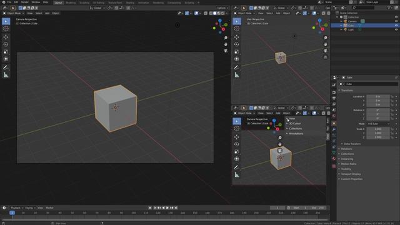This screenshot has height=225, width=400.
Task: Switch main viewport to wireframe shading
Action: pos(211,13)
